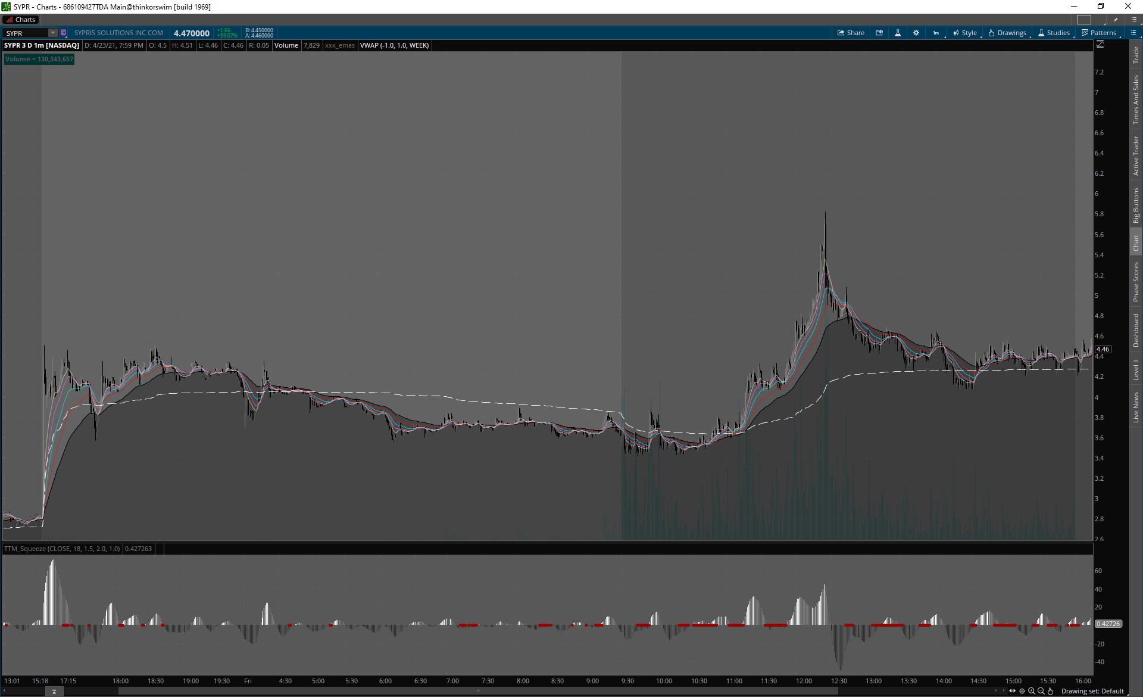
Task: Click the Share button
Action: click(851, 33)
